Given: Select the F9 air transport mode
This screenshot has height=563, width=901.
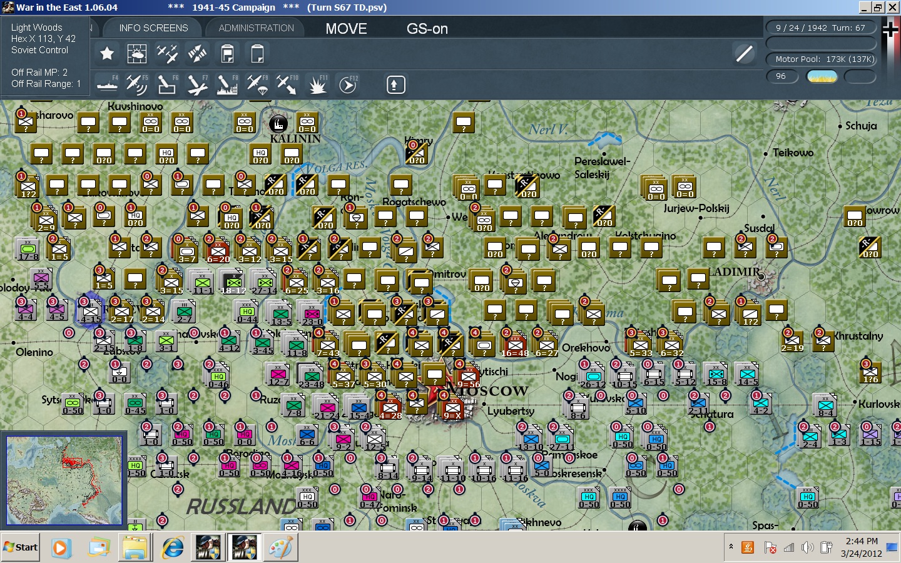Looking at the screenshot, I should [257, 84].
